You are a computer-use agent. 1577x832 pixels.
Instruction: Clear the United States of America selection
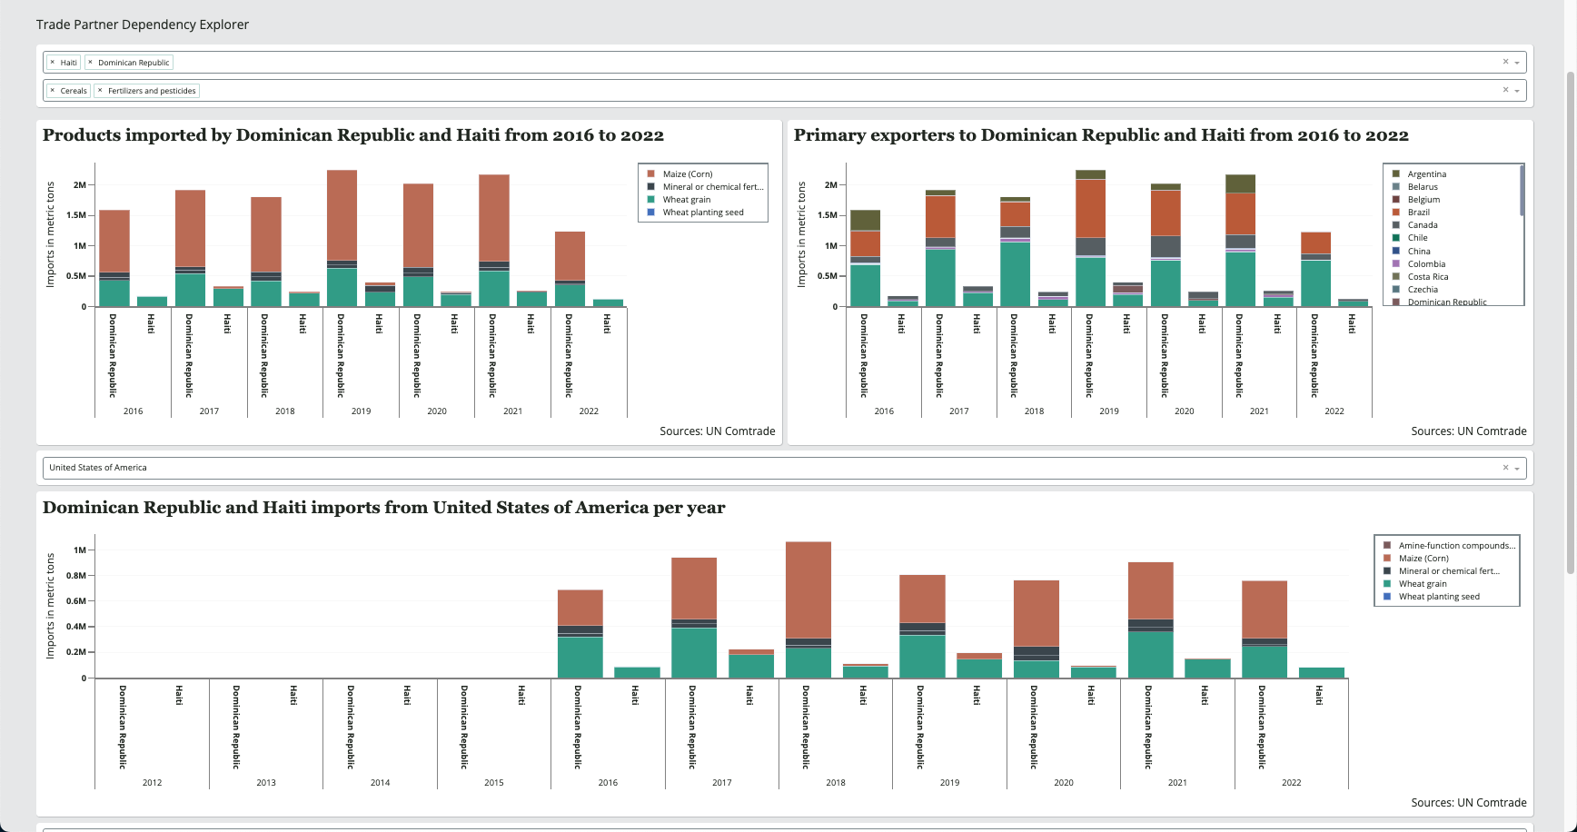pyautogui.click(x=1505, y=468)
